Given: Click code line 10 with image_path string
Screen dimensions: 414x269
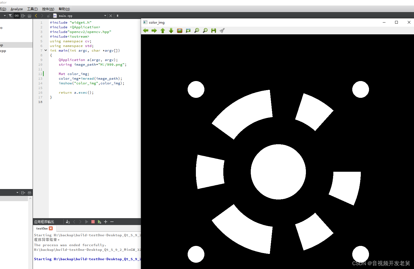Looking at the screenshot, I should (92, 65).
